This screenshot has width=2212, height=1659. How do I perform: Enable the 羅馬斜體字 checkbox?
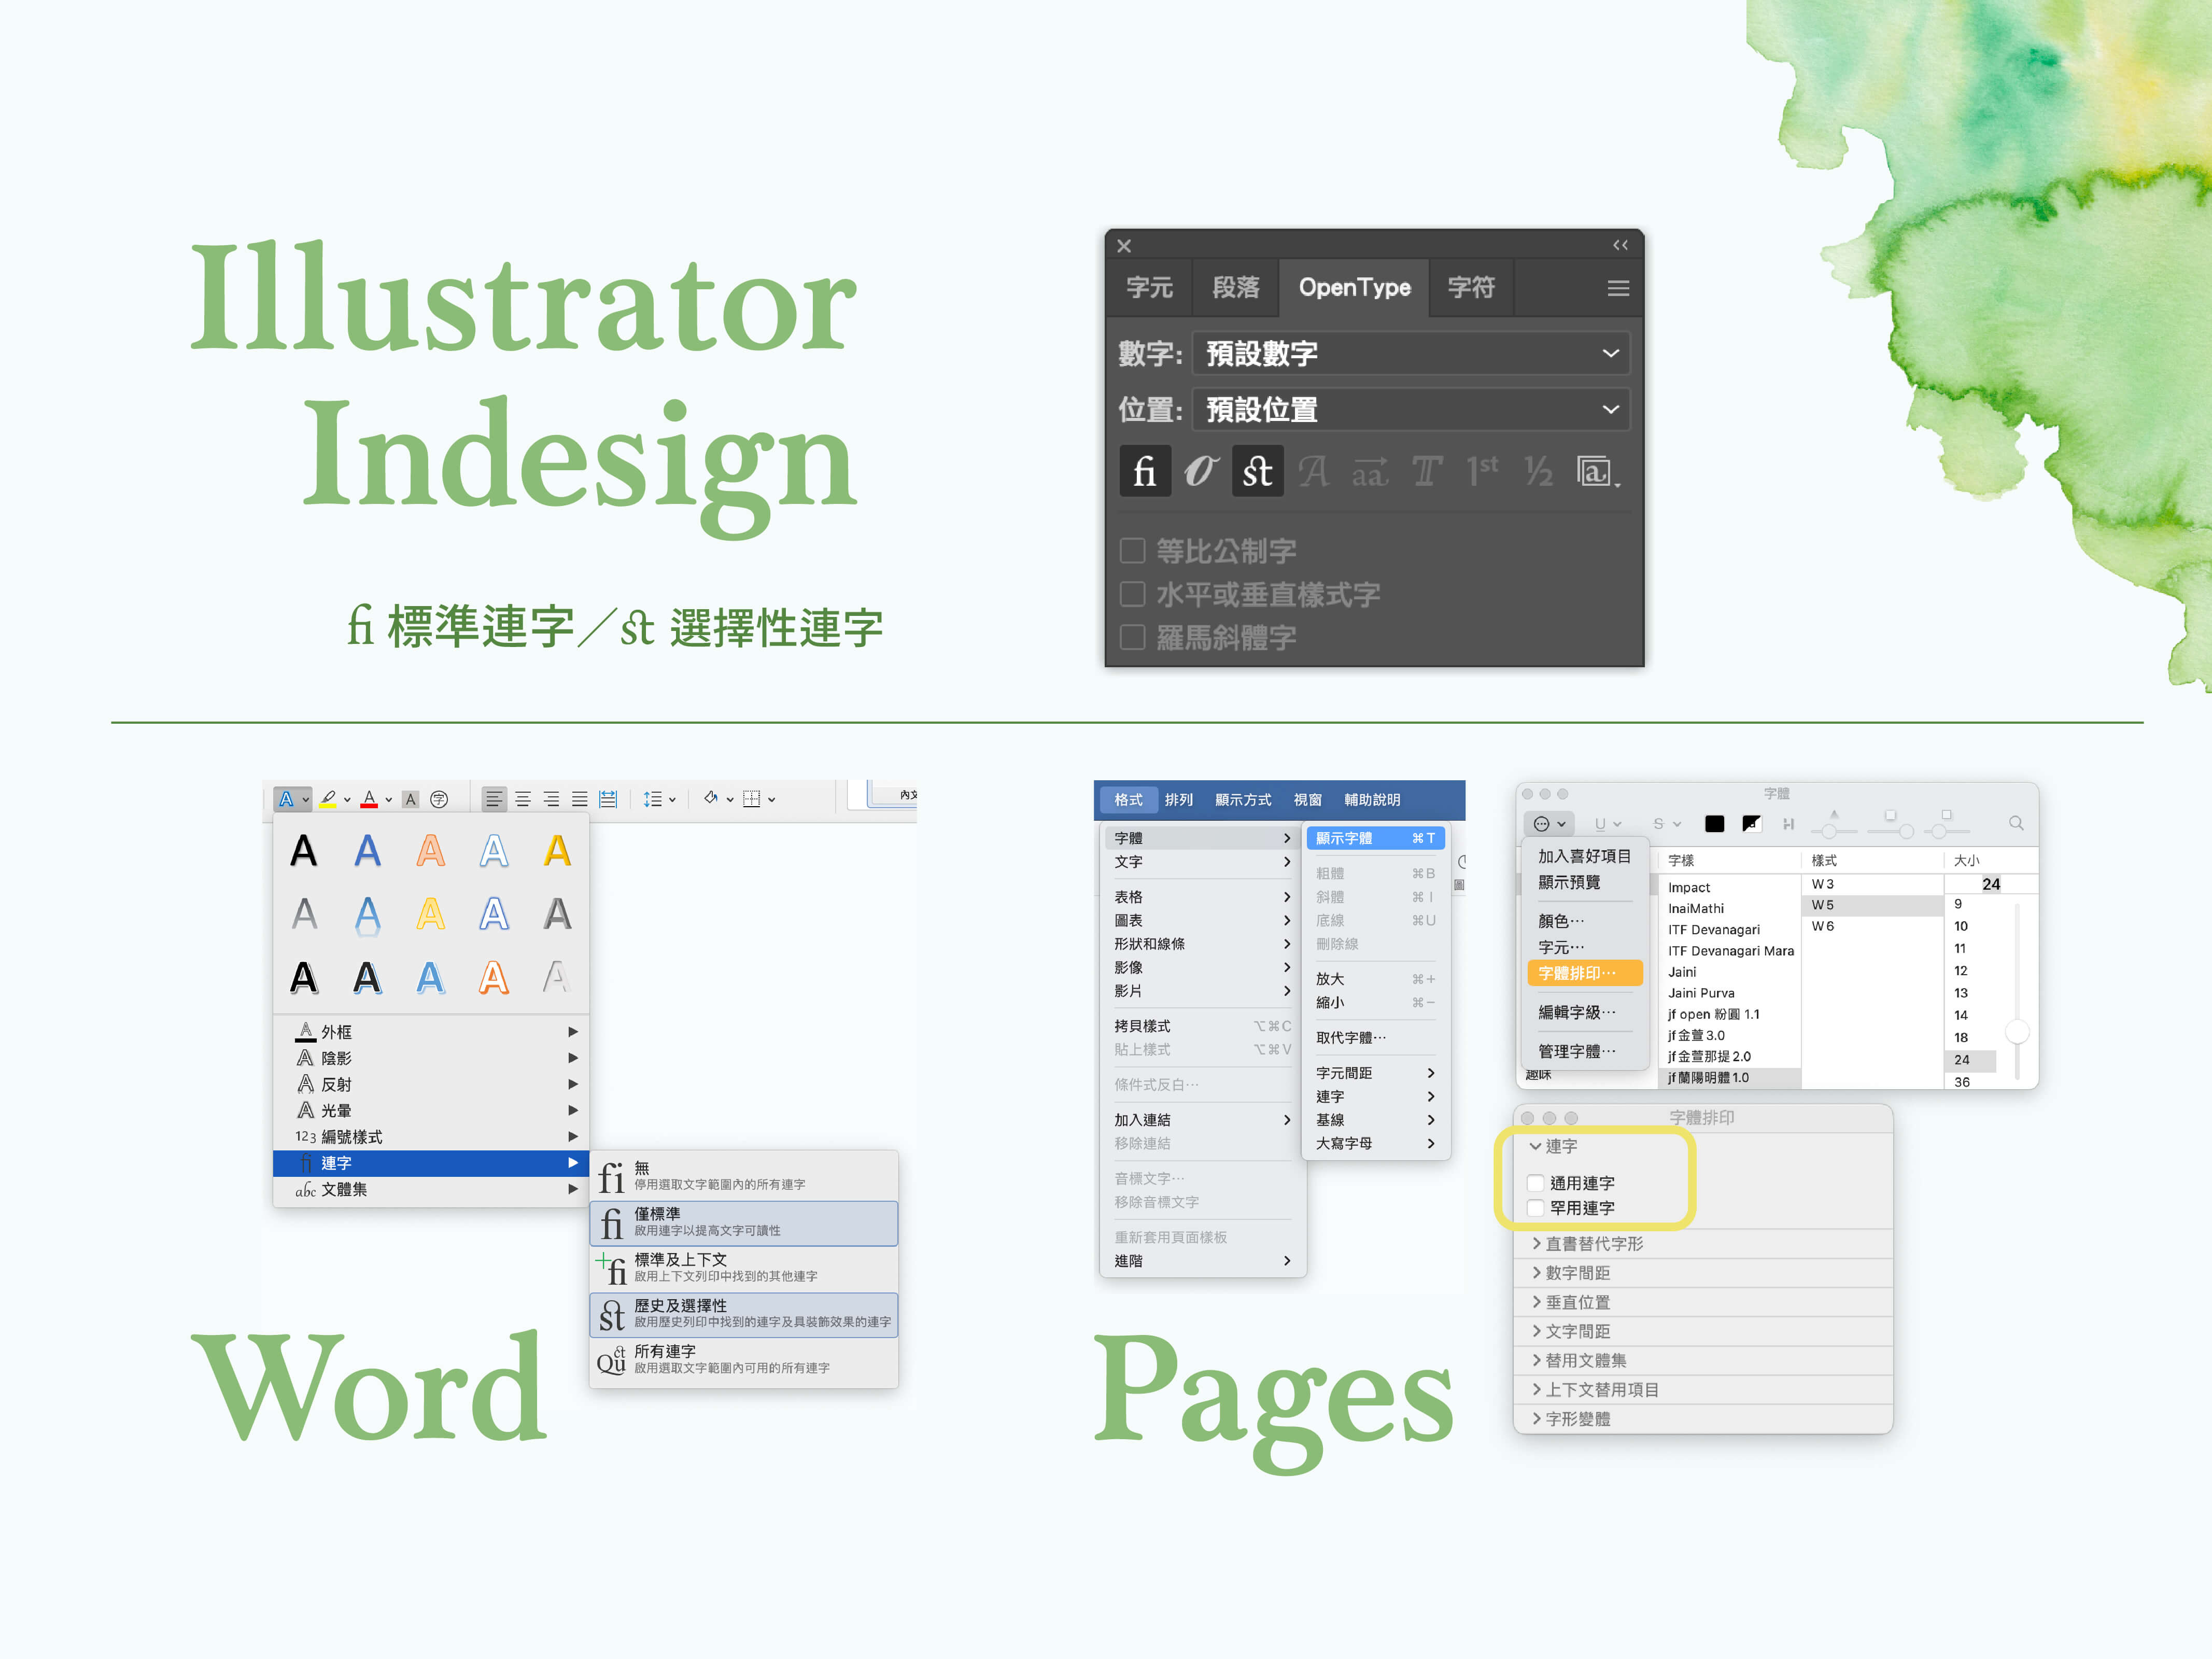pyautogui.click(x=1132, y=637)
